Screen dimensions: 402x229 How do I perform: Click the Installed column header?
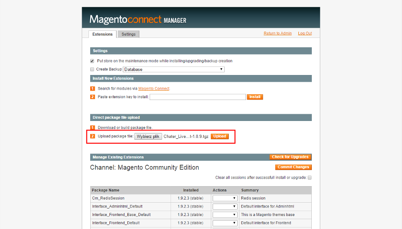[191, 190]
